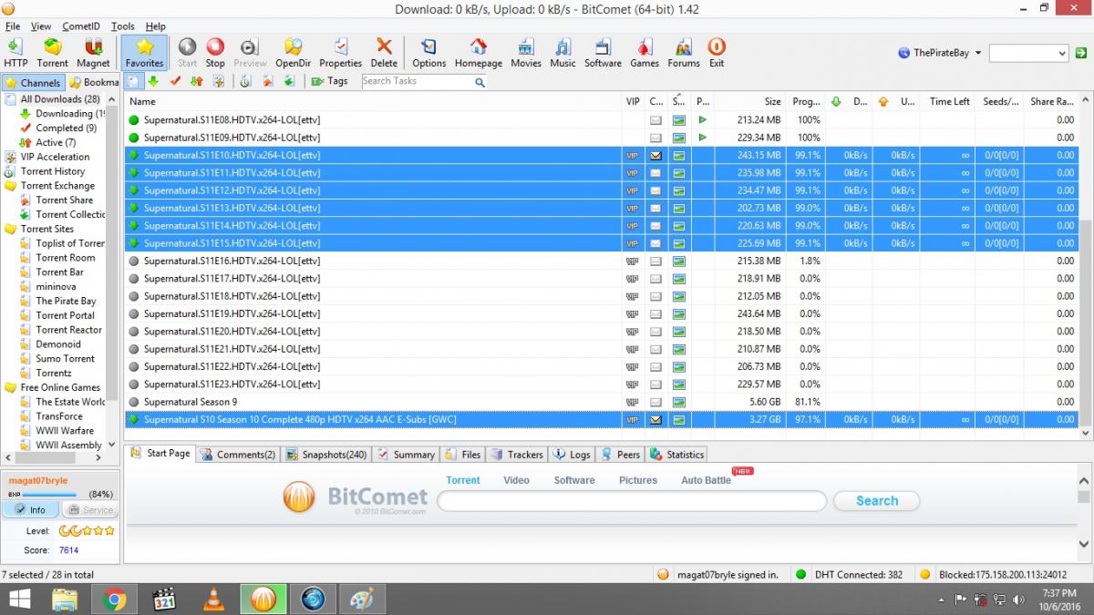This screenshot has width=1094, height=615.
Task: Toggle the Favorites panel button
Action: [x=144, y=53]
